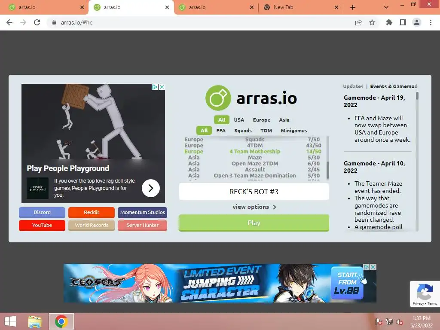Share this page using the share icon
The height and width of the screenshot is (330, 440).
click(x=358, y=22)
